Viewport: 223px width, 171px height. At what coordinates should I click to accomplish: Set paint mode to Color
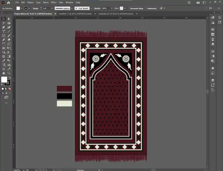pos(3,89)
